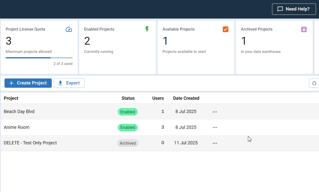Click the speedometer icon on Project License Quota
Image resolution: width=319 pixels, height=192 pixels.
pyautogui.click(x=69, y=30)
